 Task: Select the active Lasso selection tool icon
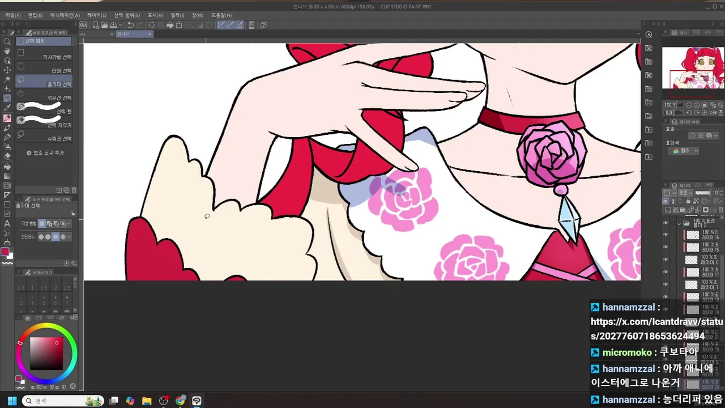pos(7,98)
